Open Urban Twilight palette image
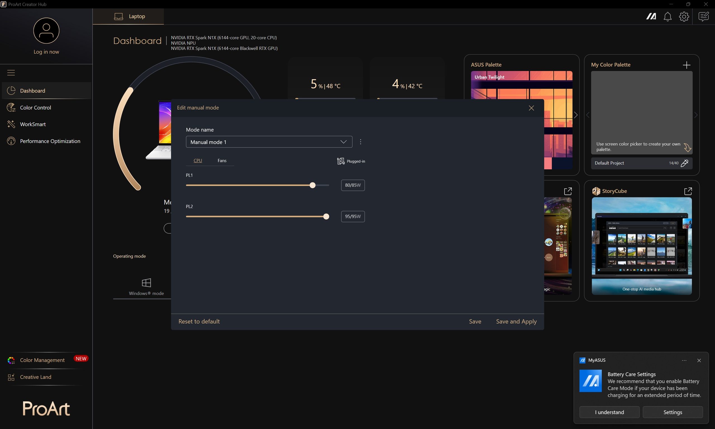Screen dimensions: 715x429 point(522,120)
